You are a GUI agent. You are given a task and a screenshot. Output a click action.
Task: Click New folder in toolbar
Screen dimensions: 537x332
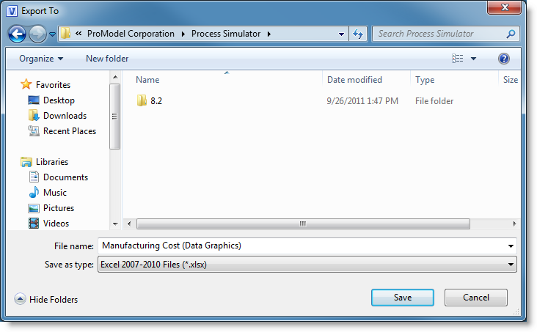pos(107,59)
